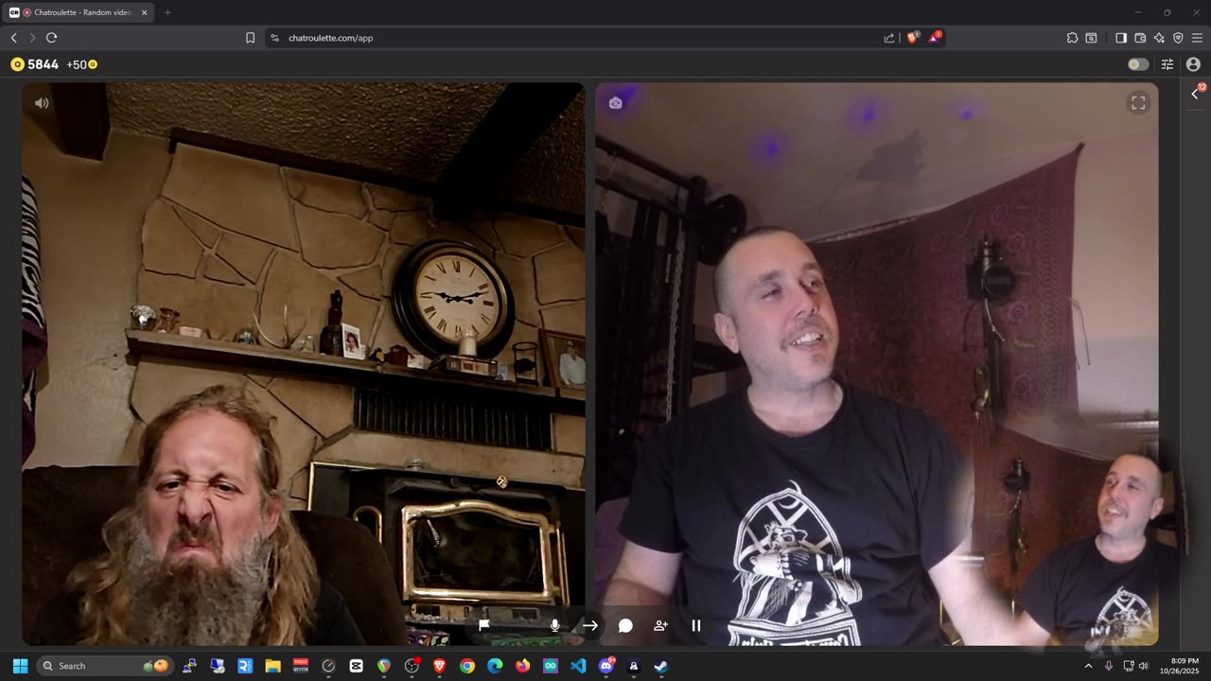This screenshot has height=681, width=1211.
Task: Click the taskbar Search box
Action: pos(105,666)
